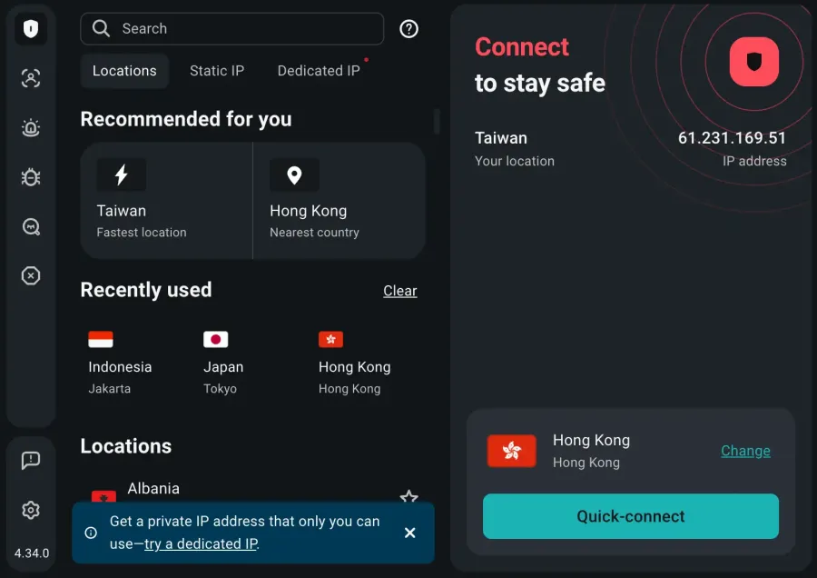
Task: Switch to the Dedicated IP tab
Action: pos(319,70)
